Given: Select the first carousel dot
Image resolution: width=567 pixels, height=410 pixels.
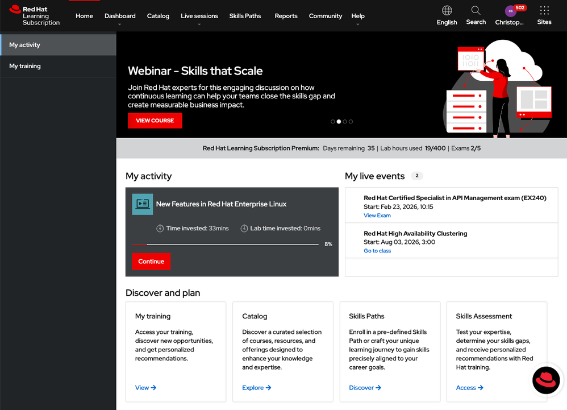Looking at the screenshot, I should pyautogui.click(x=333, y=122).
